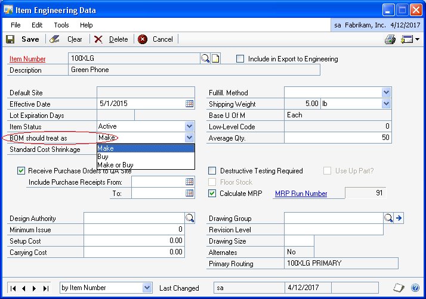This screenshot has height=299, width=426.
Task: Open layout options dropdown arrow in toolbar
Action: pyautogui.click(x=417, y=39)
